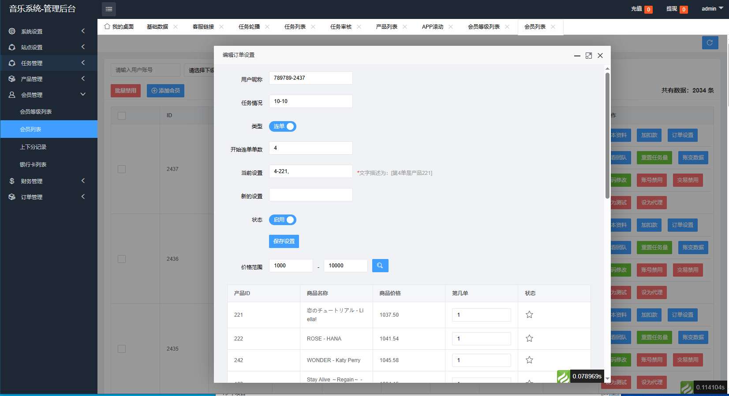Click the 系统设置 gear icon in sidebar
729x396 pixels.
tap(12, 31)
